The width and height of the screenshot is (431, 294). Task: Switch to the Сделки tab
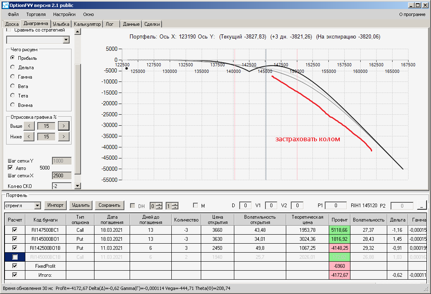point(152,24)
